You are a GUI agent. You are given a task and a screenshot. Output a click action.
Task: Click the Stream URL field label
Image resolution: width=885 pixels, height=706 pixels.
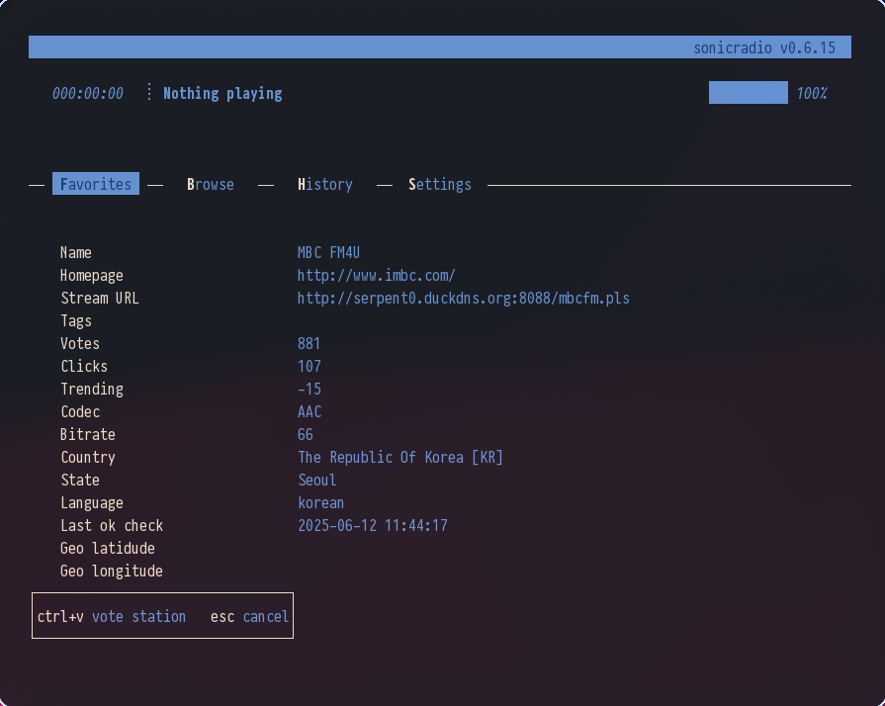99,298
